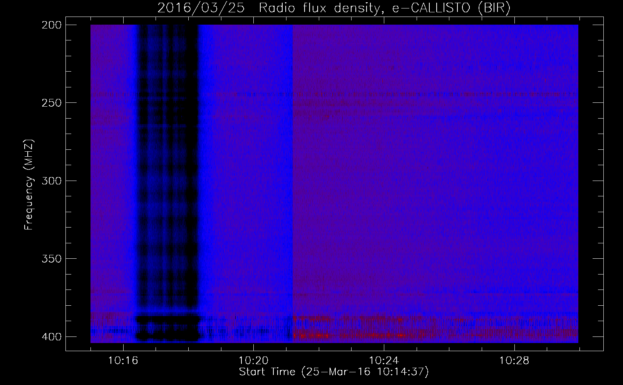Screen dimensions: 623x385
Task: Click the 350 frequency tick label
Action: 51,258
